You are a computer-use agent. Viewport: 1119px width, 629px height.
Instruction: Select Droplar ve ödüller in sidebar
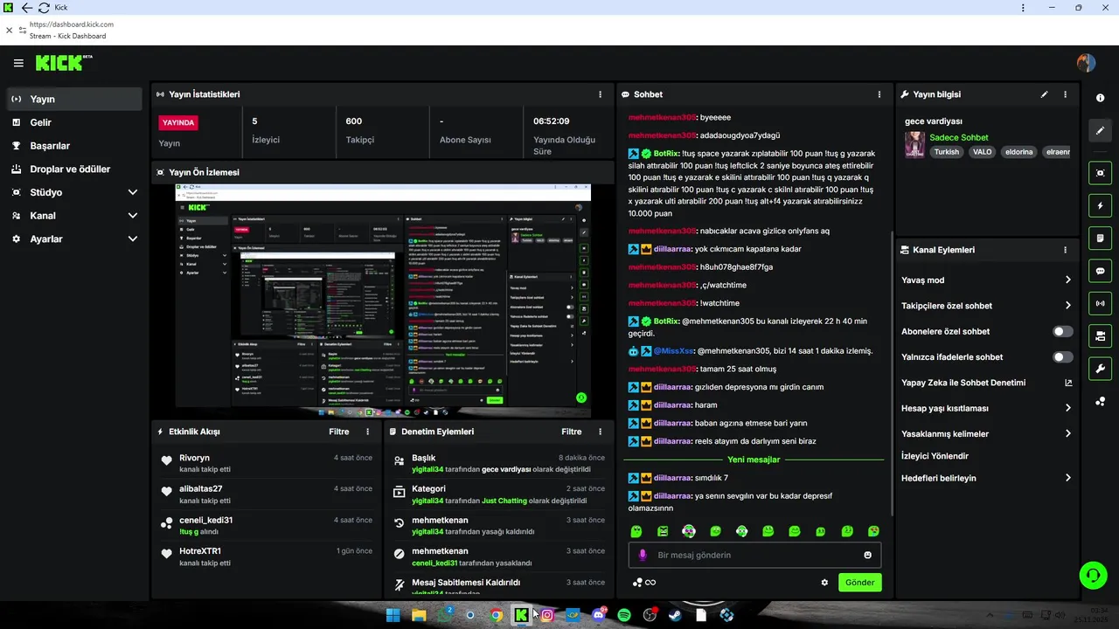[74, 169]
